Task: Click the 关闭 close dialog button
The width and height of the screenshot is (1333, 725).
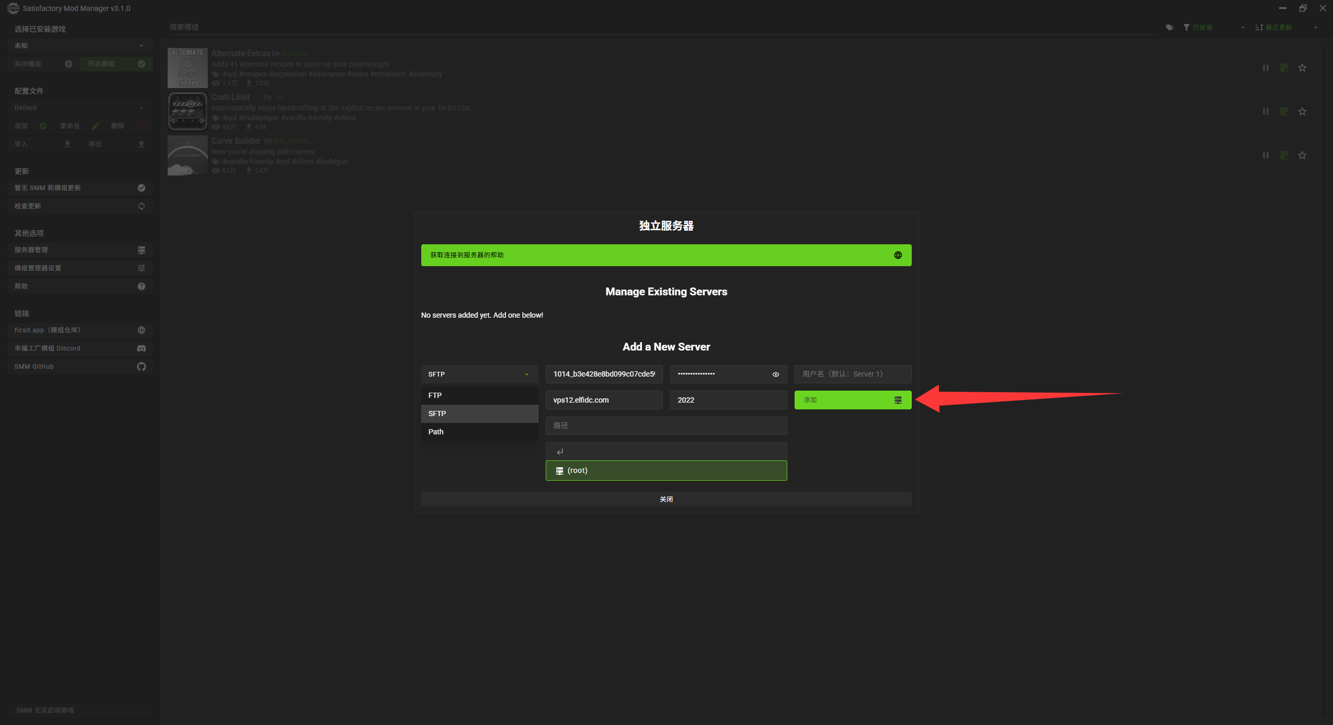Action: pyautogui.click(x=666, y=499)
